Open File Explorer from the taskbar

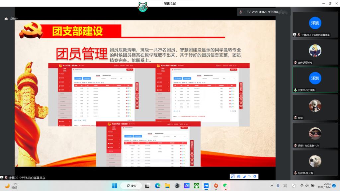(167, 186)
